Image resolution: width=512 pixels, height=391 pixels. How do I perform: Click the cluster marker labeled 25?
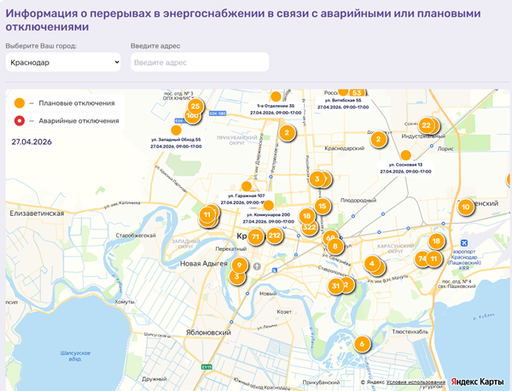pos(195,107)
